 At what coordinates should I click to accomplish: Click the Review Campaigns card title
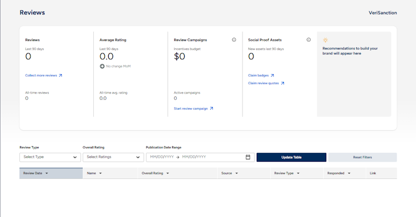190,40
